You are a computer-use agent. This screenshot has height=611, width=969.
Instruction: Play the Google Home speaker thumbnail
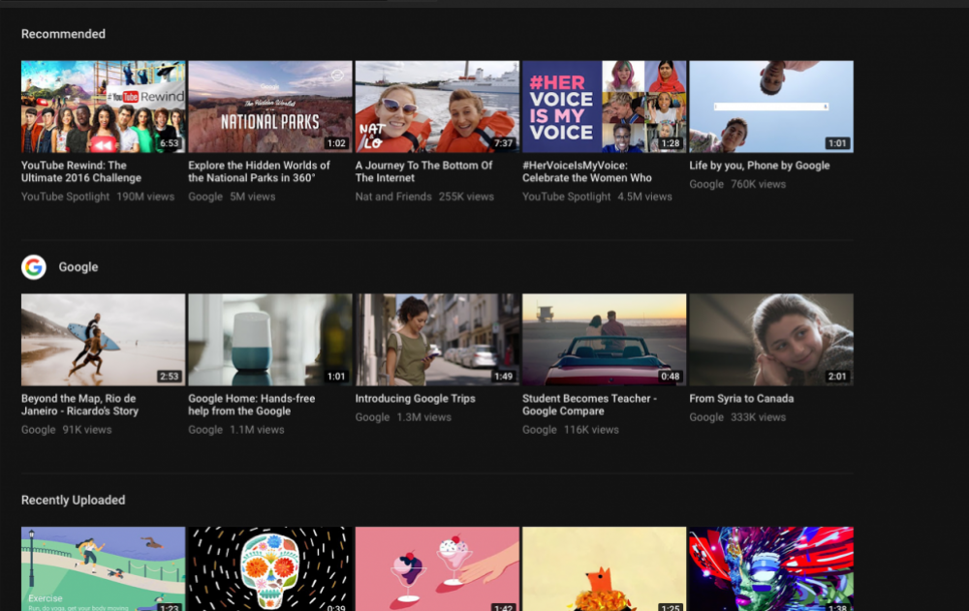[x=270, y=340]
